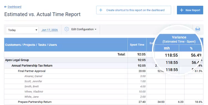Viewport: 208px width, 105px height.
Task: Select user Vihrev, Vladimir
Action: (x=34, y=91)
